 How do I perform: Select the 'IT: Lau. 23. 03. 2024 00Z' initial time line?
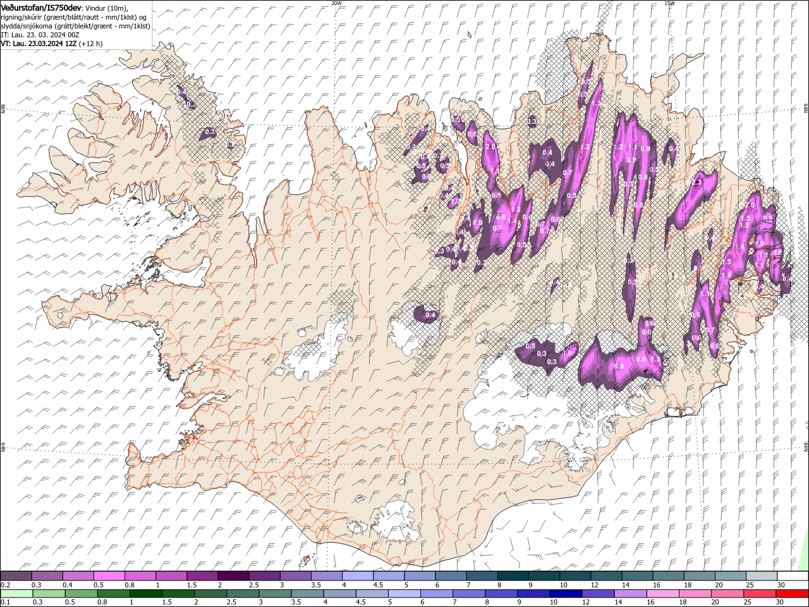pos(40,35)
